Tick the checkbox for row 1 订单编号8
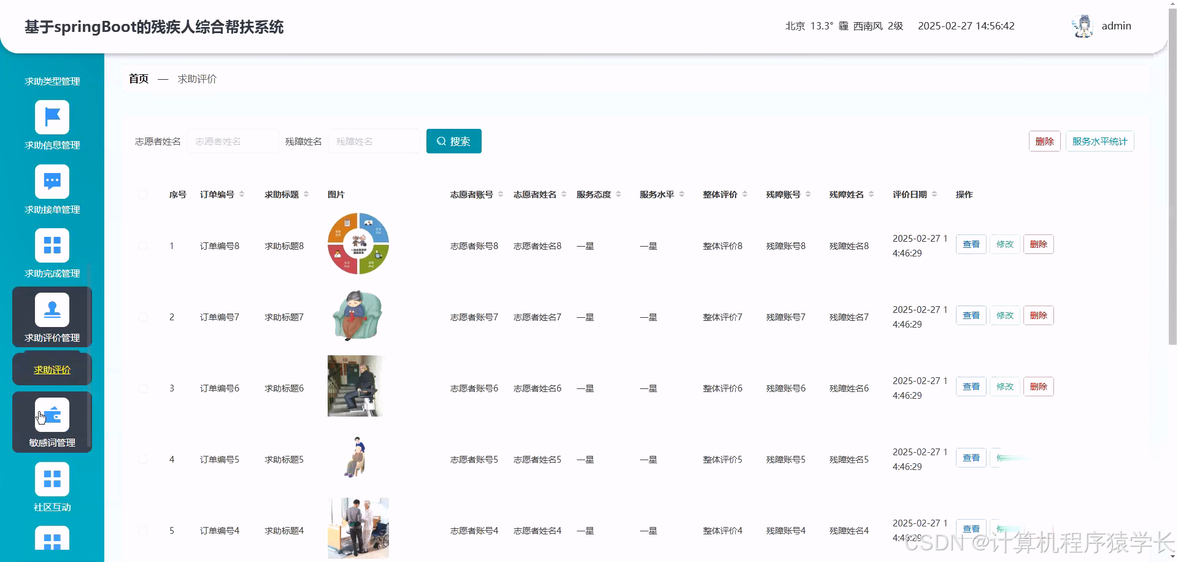This screenshot has width=1178, height=562. pos(143,245)
